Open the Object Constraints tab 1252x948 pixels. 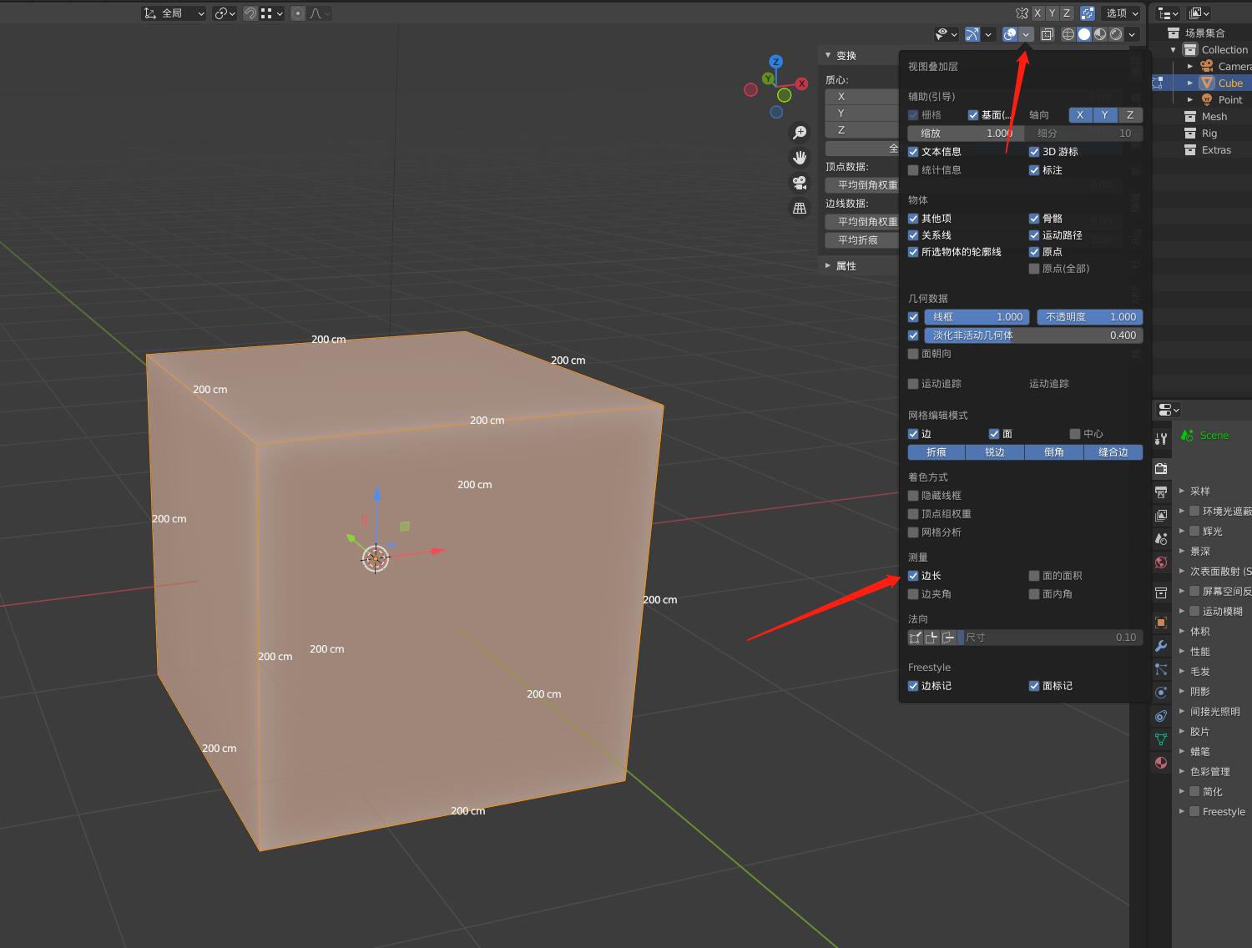point(1161,716)
